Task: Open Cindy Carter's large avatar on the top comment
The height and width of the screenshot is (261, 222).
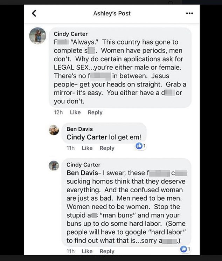Action: pyautogui.click(x=37, y=36)
